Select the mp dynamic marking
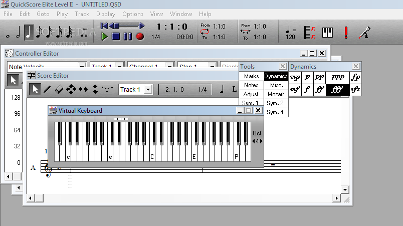403x226 pixels. click(295, 77)
